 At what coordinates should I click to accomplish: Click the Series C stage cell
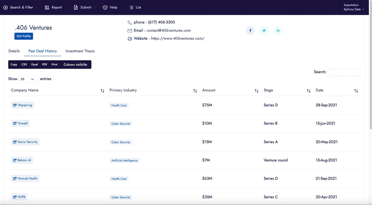click(271, 197)
